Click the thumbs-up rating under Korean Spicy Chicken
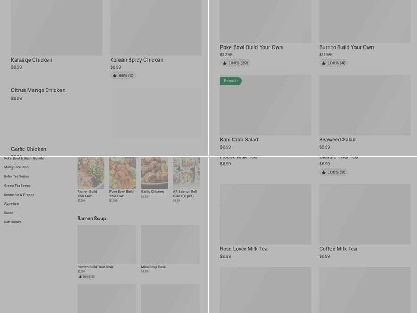This screenshot has width=417, height=313. 123,76
